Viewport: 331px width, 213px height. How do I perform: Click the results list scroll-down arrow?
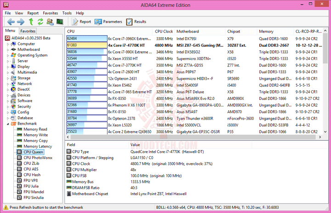[325, 132]
